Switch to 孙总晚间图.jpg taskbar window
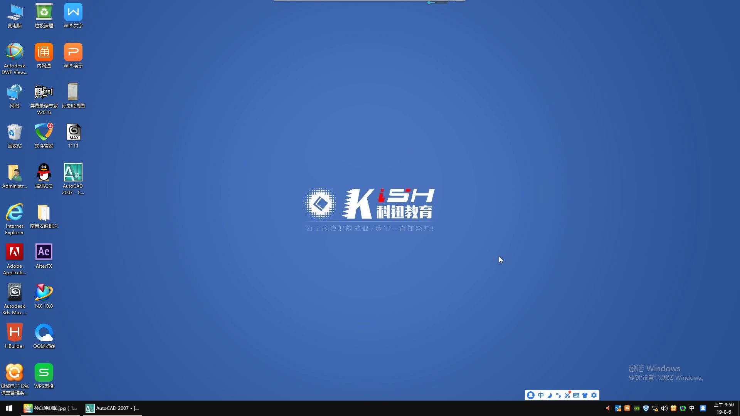 point(50,408)
